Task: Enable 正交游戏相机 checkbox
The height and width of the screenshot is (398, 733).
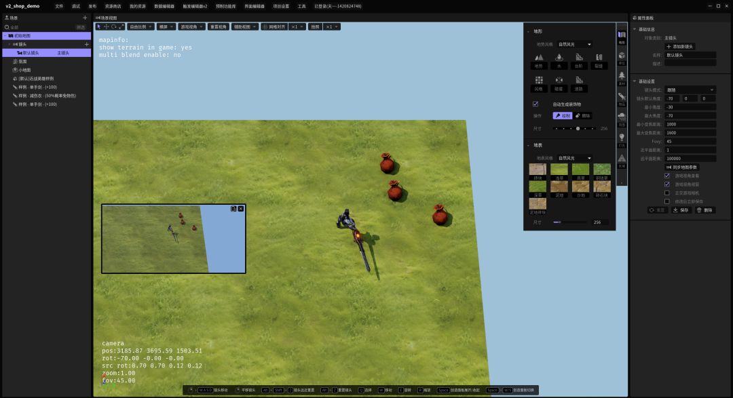Action: click(x=667, y=193)
